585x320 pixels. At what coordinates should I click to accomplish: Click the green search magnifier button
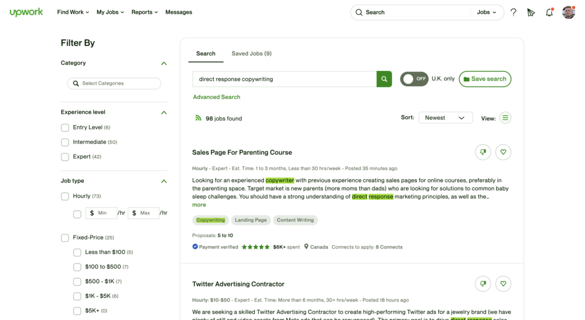pos(384,79)
